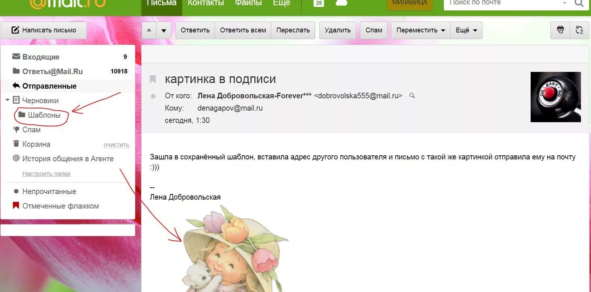Click the Удалить button
The image size is (591, 292).
point(338,30)
